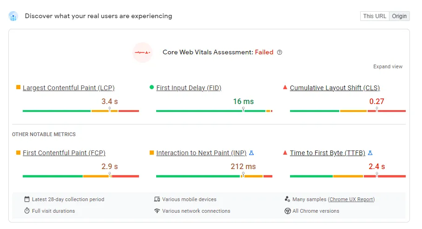The image size is (422, 229).
Task: Click the TTFB experimental flask icon
Action: point(370,153)
